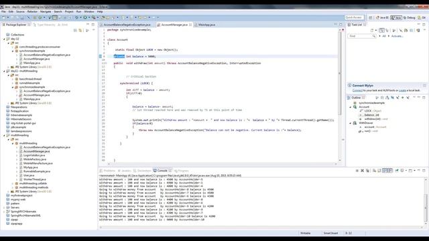
Task: Switch to the Java EE perspective
Action: (x=382, y=17)
